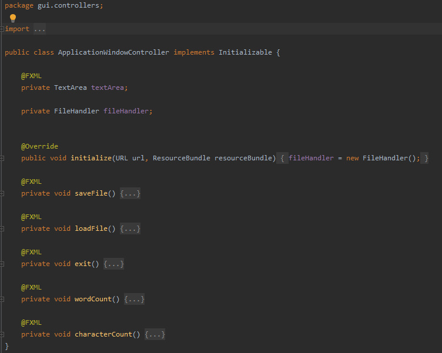This screenshot has width=442, height=353.
Task: Click the gui.controllers package name
Action: pyautogui.click(x=68, y=5)
